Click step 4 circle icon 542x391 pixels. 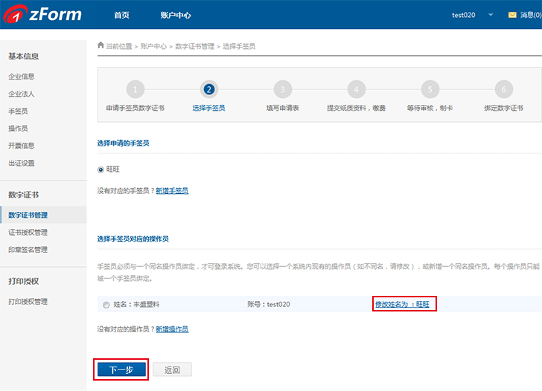356,90
